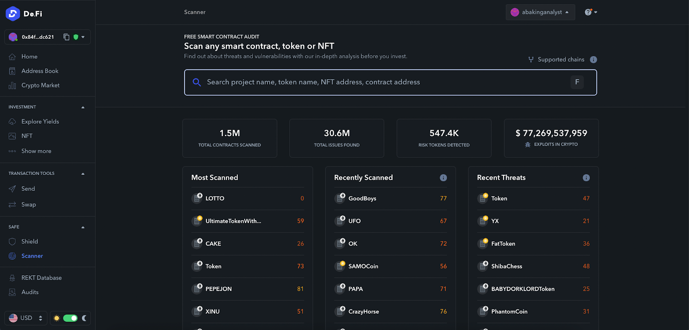Open PhantomCoin threat row
The image size is (689, 330).
click(534, 311)
